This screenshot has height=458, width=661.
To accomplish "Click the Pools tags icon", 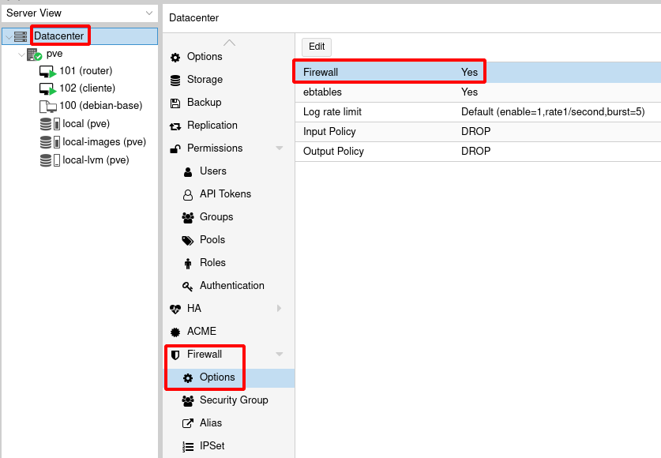I will (188, 240).
